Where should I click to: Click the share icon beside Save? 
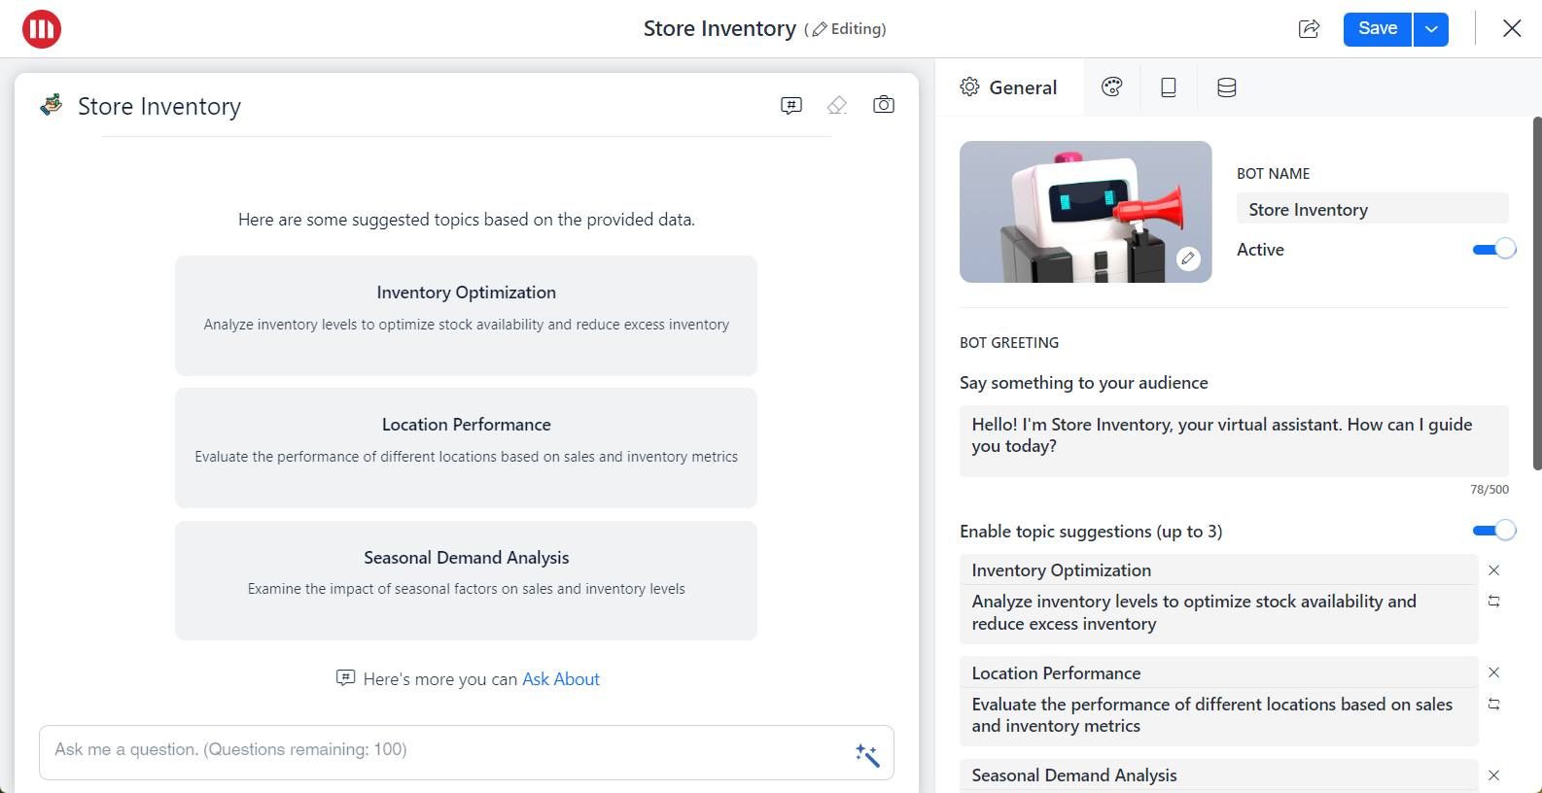tap(1309, 29)
